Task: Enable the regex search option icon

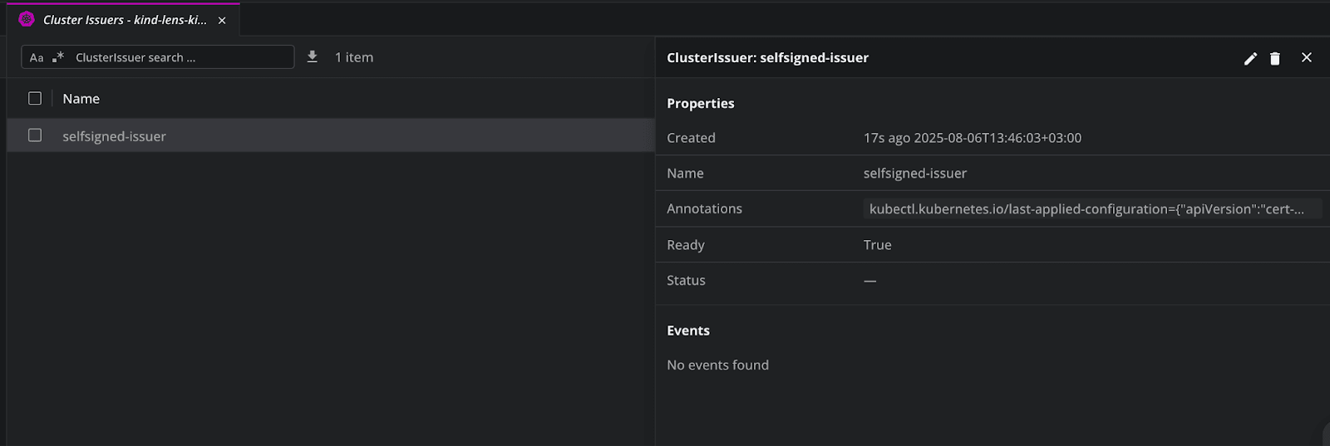Action: coord(58,57)
